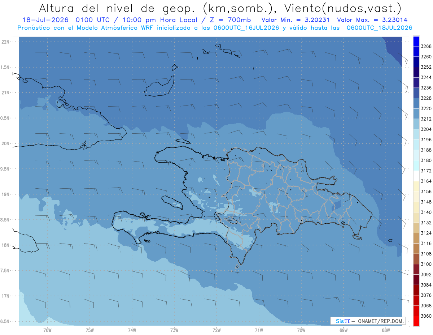This screenshot has width=433, height=335.
Task: Click legend value 3220
Action: tap(426, 108)
